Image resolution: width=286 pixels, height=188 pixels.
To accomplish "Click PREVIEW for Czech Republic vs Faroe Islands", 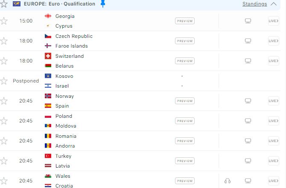I will pyautogui.click(x=185, y=41).
